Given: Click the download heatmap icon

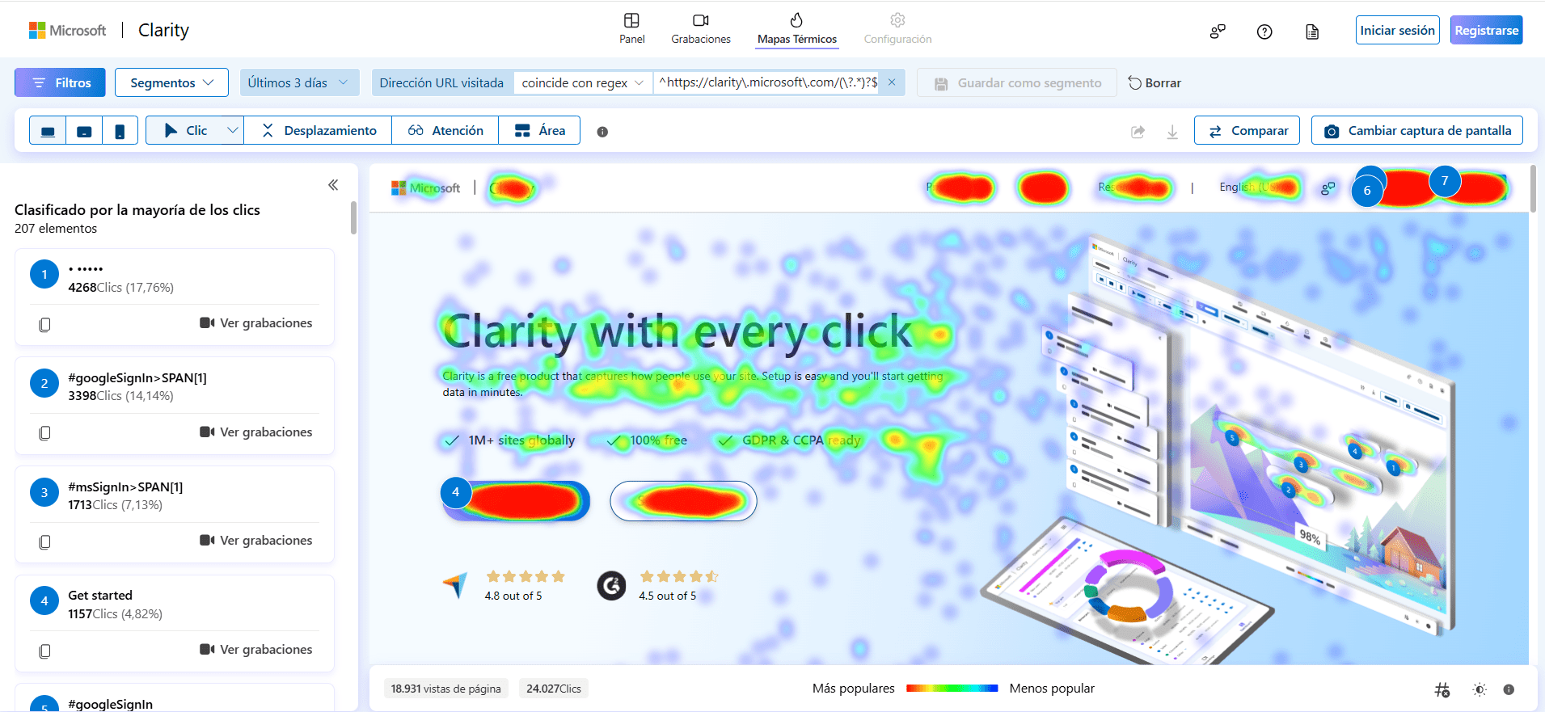Looking at the screenshot, I should pos(1172,132).
